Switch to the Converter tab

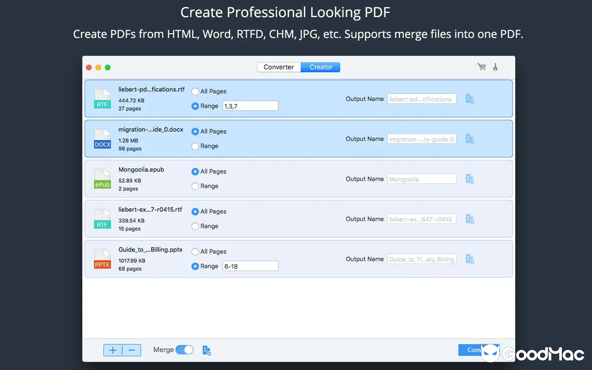point(278,67)
